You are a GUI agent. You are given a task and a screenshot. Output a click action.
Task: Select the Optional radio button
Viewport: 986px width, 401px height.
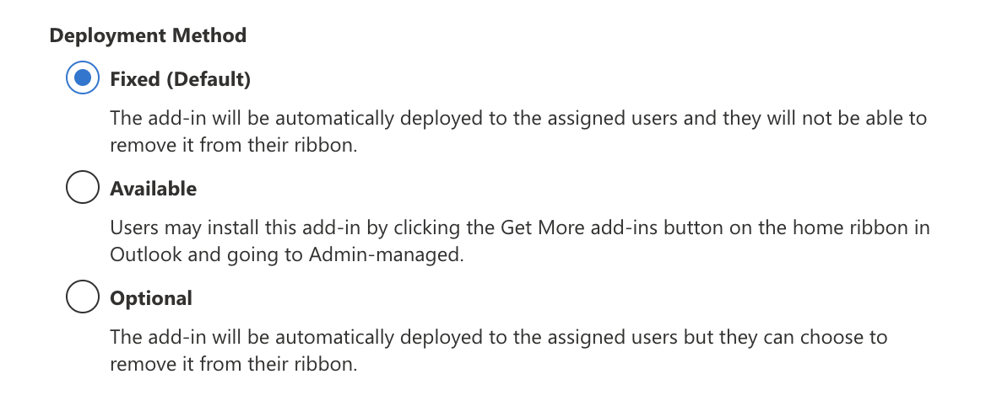pyautogui.click(x=83, y=298)
